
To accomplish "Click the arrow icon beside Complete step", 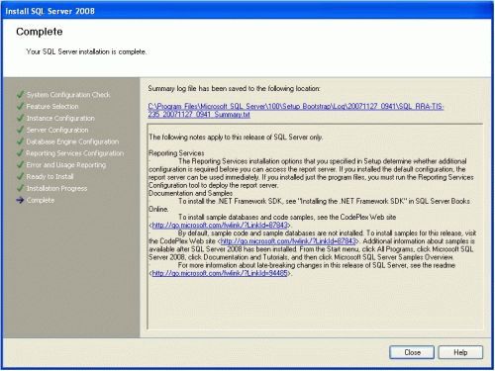I will point(20,200).
